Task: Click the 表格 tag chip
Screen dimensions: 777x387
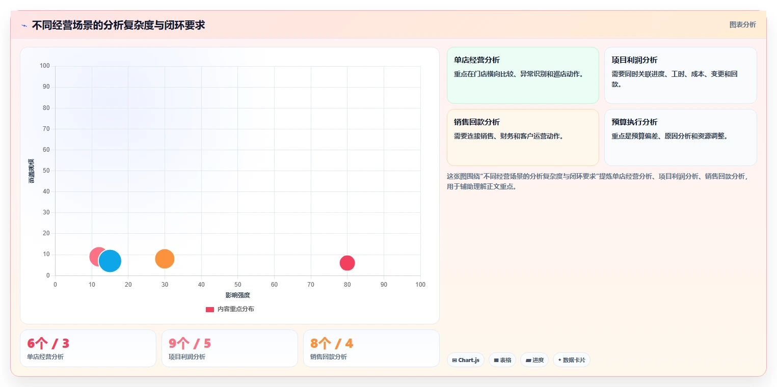Action: (502, 360)
